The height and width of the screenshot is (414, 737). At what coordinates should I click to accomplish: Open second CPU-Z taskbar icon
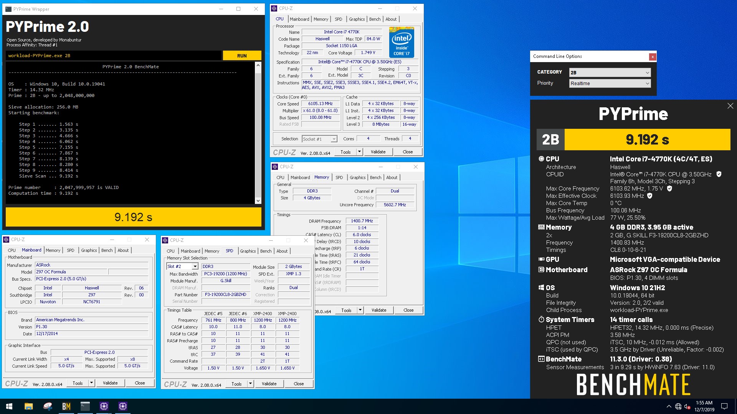tap(123, 406)
